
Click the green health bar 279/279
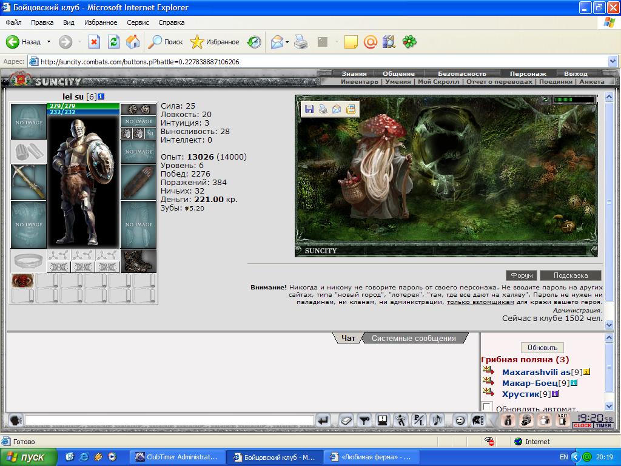[x=83, y=106]
